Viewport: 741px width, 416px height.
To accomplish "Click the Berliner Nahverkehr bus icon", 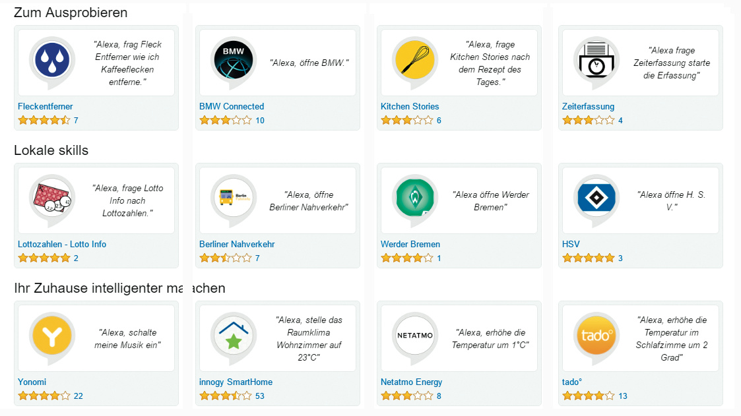I will (x=232, y=198).
